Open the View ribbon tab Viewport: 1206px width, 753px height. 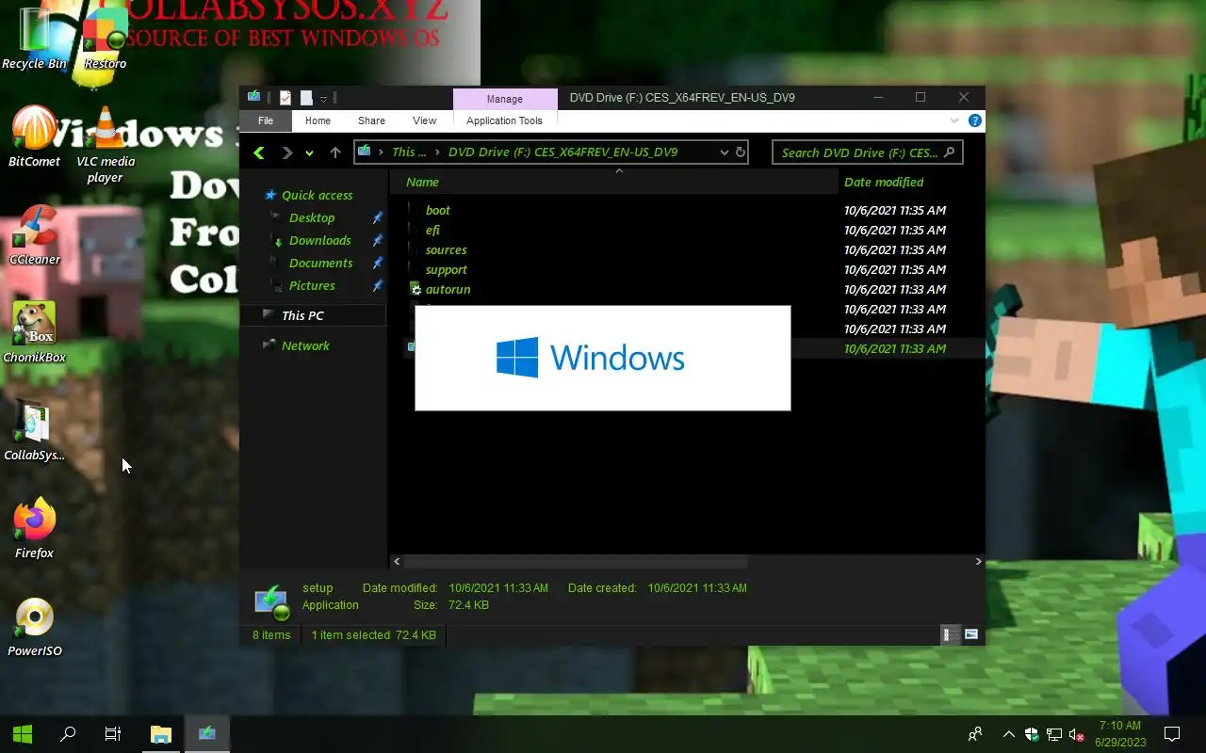(425, 120)
